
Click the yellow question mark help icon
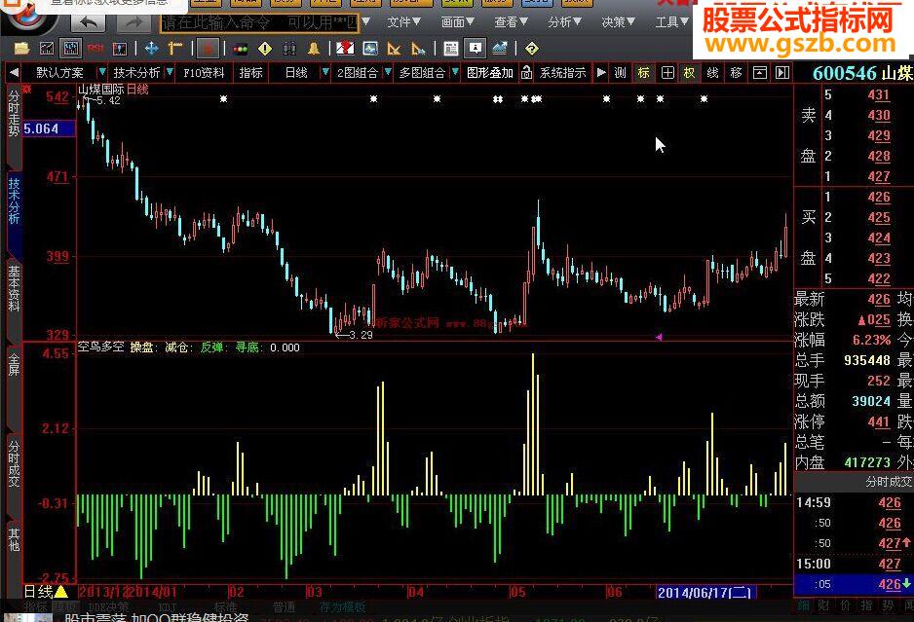click(531, 48)
